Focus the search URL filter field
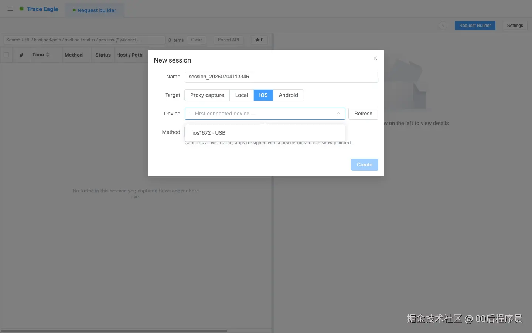Viewport: 532px width, 333px height. (x=84, y=40)
